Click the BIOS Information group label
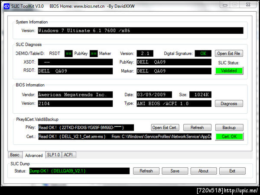Image resolution: width=260 pixels, height=195 pixels. [x=30, y=85]
